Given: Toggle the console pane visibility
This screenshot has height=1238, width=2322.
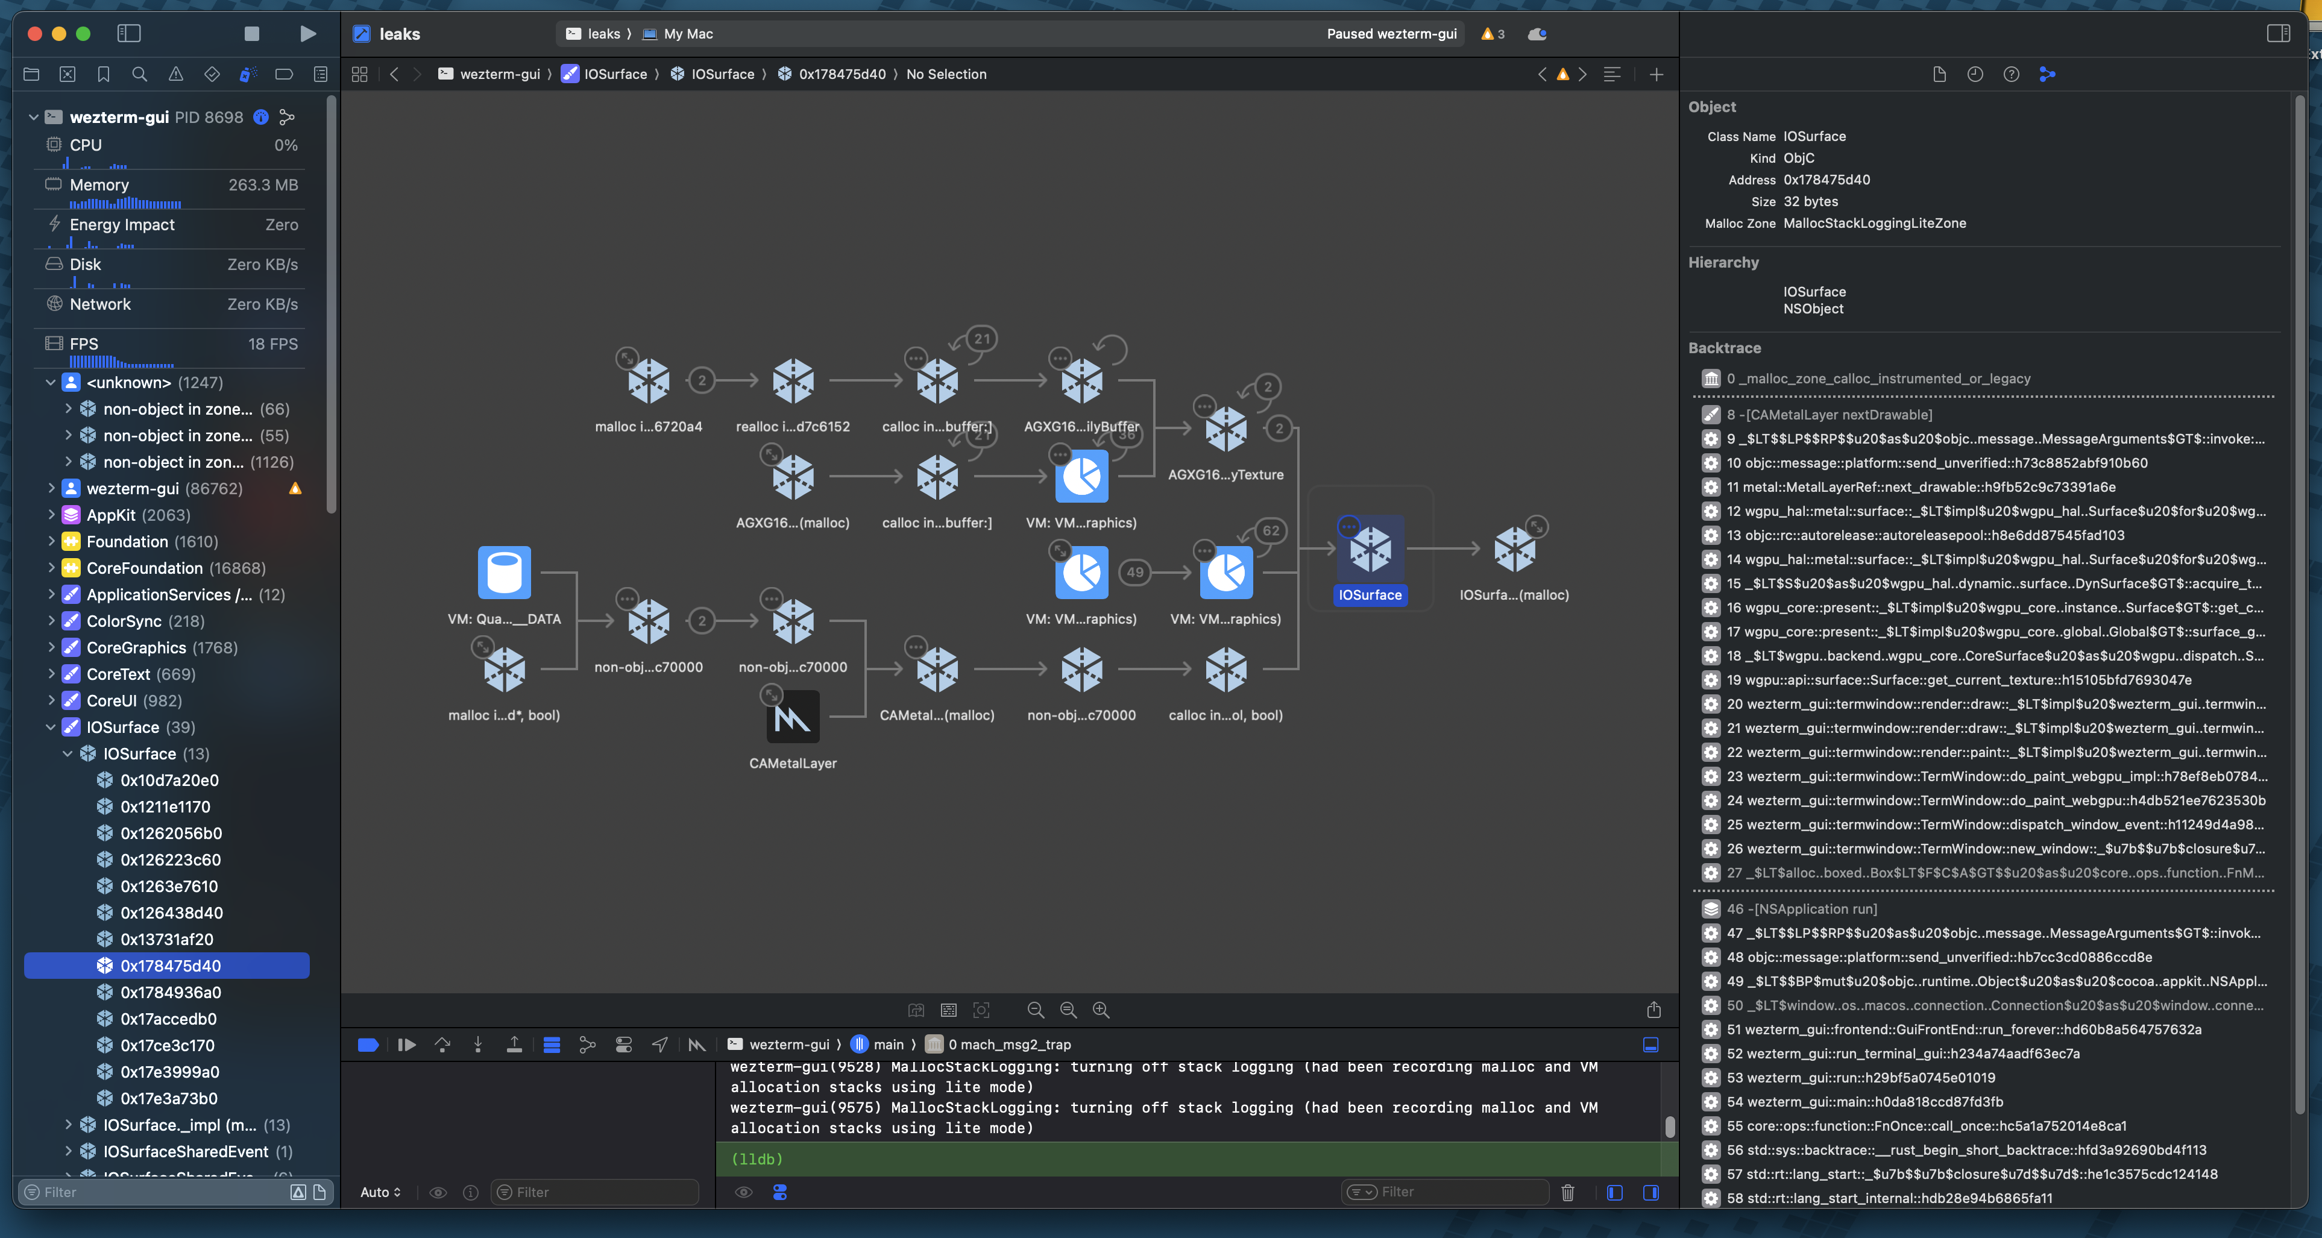Looking at the screenshot, I should click(x=1650, y=1192).
